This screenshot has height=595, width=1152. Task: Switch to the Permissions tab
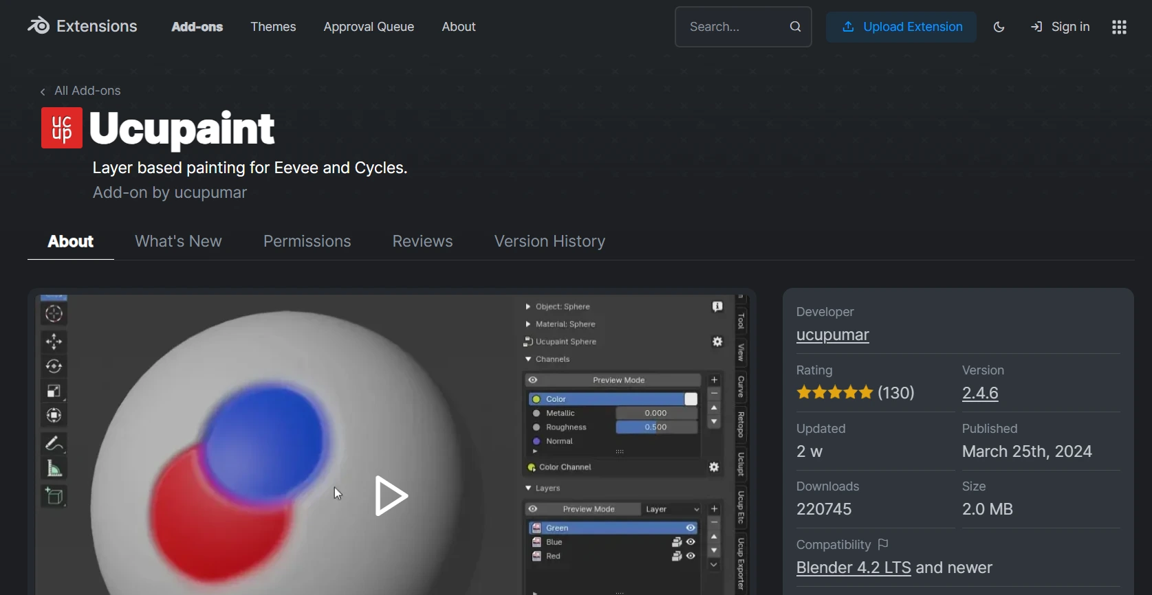(307, 241)
